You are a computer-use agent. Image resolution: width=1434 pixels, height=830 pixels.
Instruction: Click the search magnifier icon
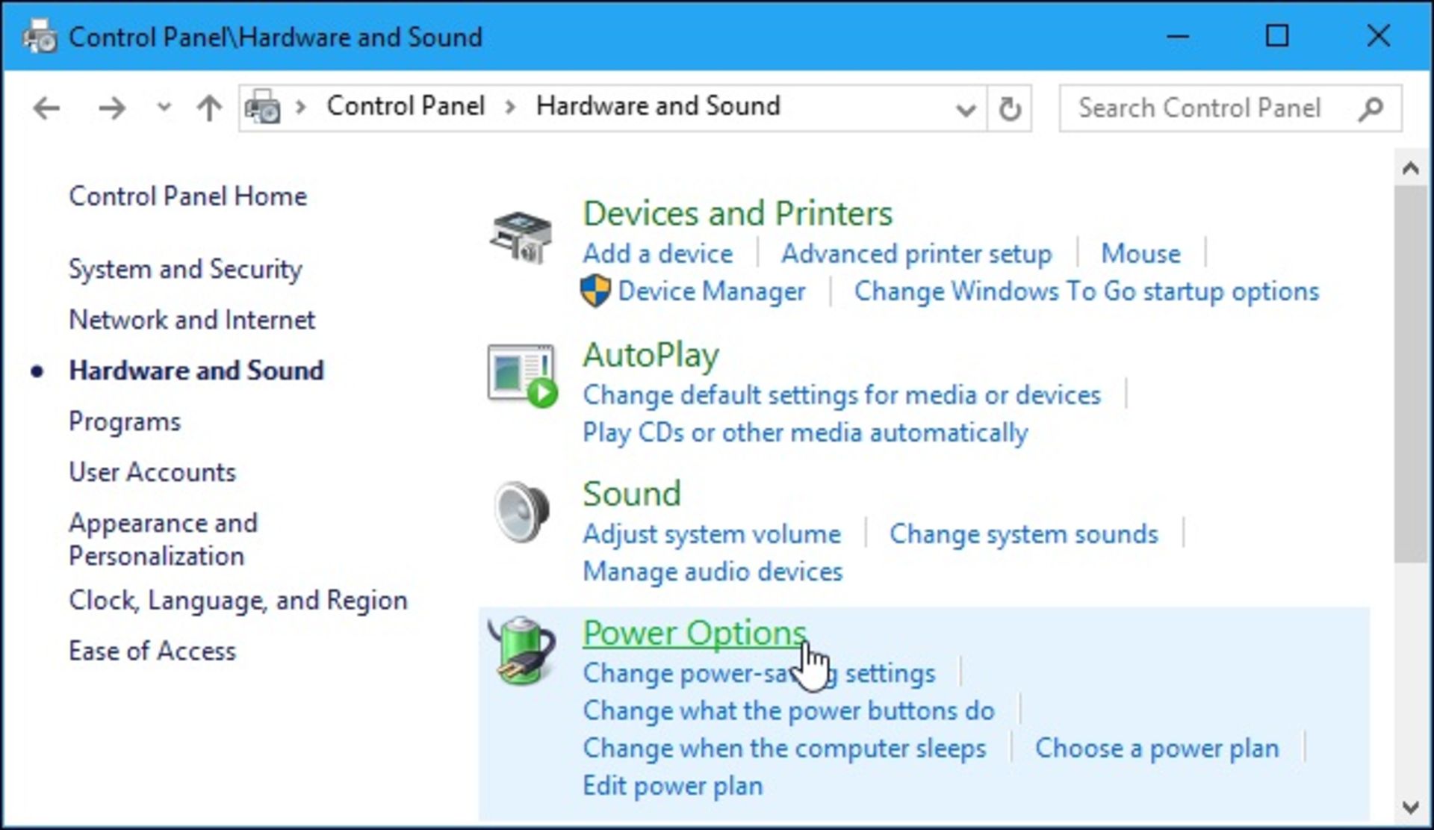[1371, 109]
